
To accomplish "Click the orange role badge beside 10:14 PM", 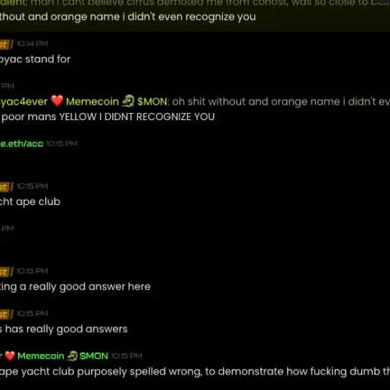I will (6, 44).
